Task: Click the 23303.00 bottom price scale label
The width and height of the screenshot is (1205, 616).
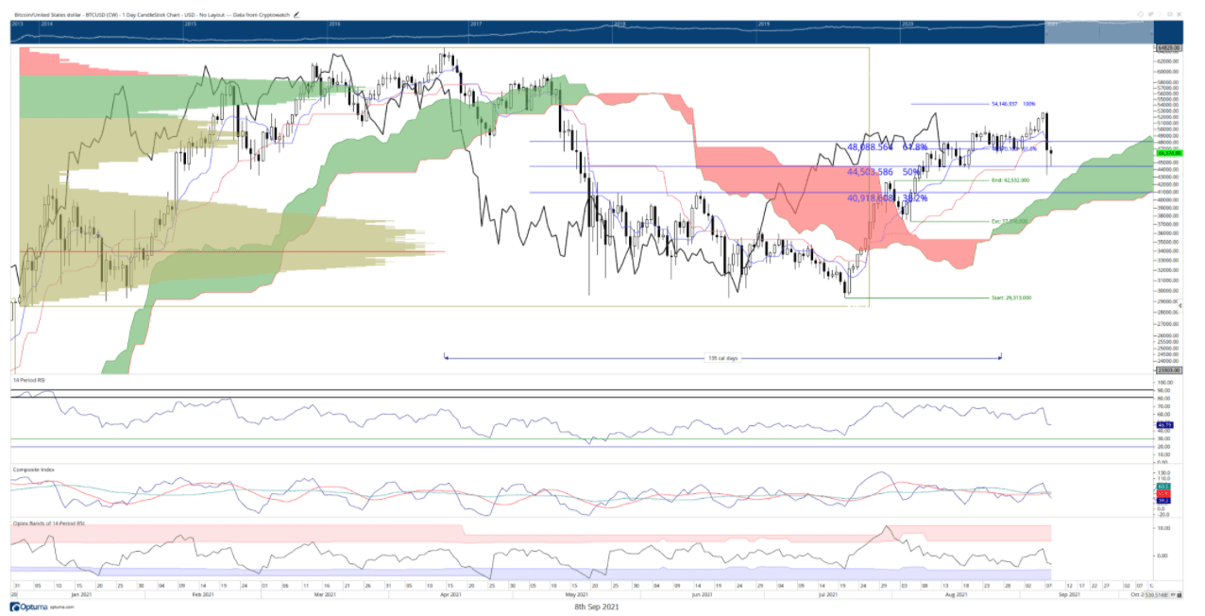Action: (x=1168, y=370)
